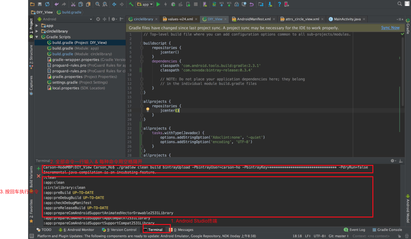Click the Make Project hammer icon
The width and height of the screenshot is (411, 239).
tap(131, 4)
